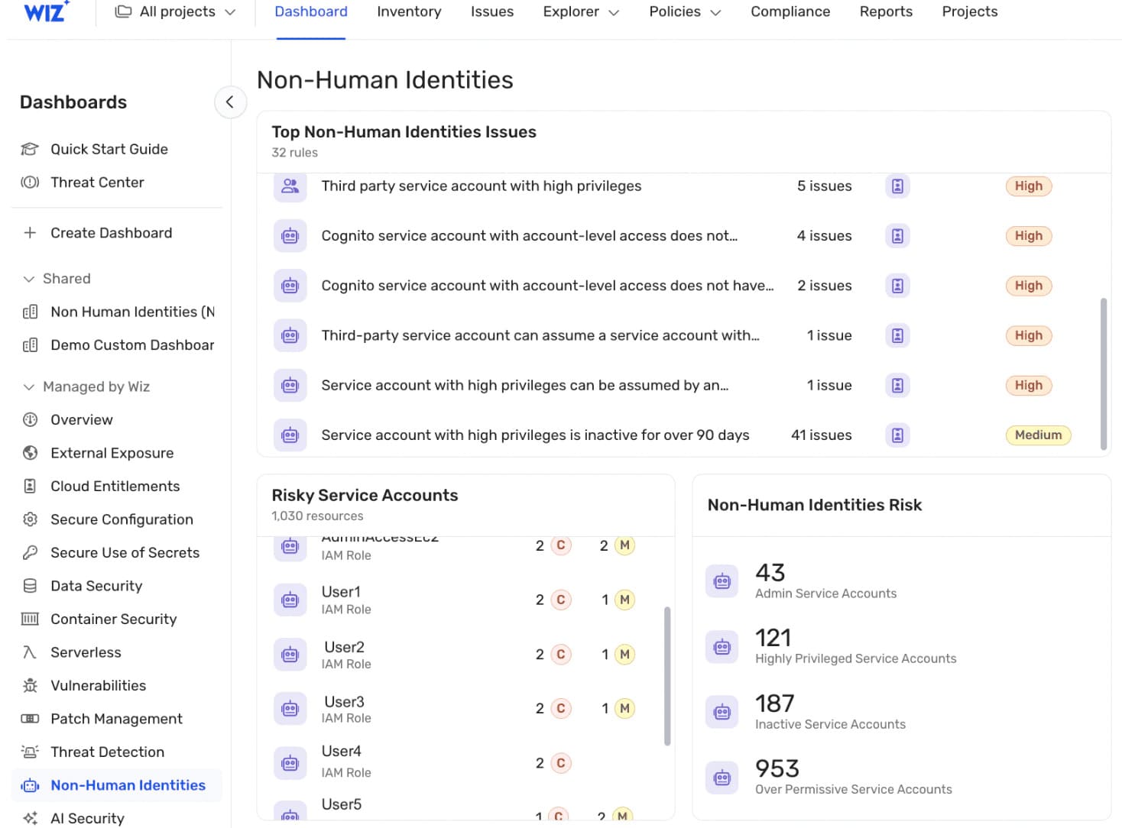The image size is (1122, 828).
Task: Select the Container Security icon
Action: (30, 619)
